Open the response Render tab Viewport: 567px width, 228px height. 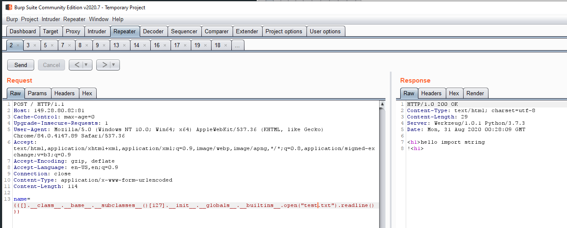[x=475, y=93]
